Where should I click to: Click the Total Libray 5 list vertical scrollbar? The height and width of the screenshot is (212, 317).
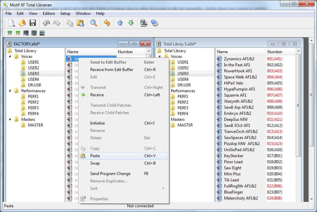click(x=299, y=105)
